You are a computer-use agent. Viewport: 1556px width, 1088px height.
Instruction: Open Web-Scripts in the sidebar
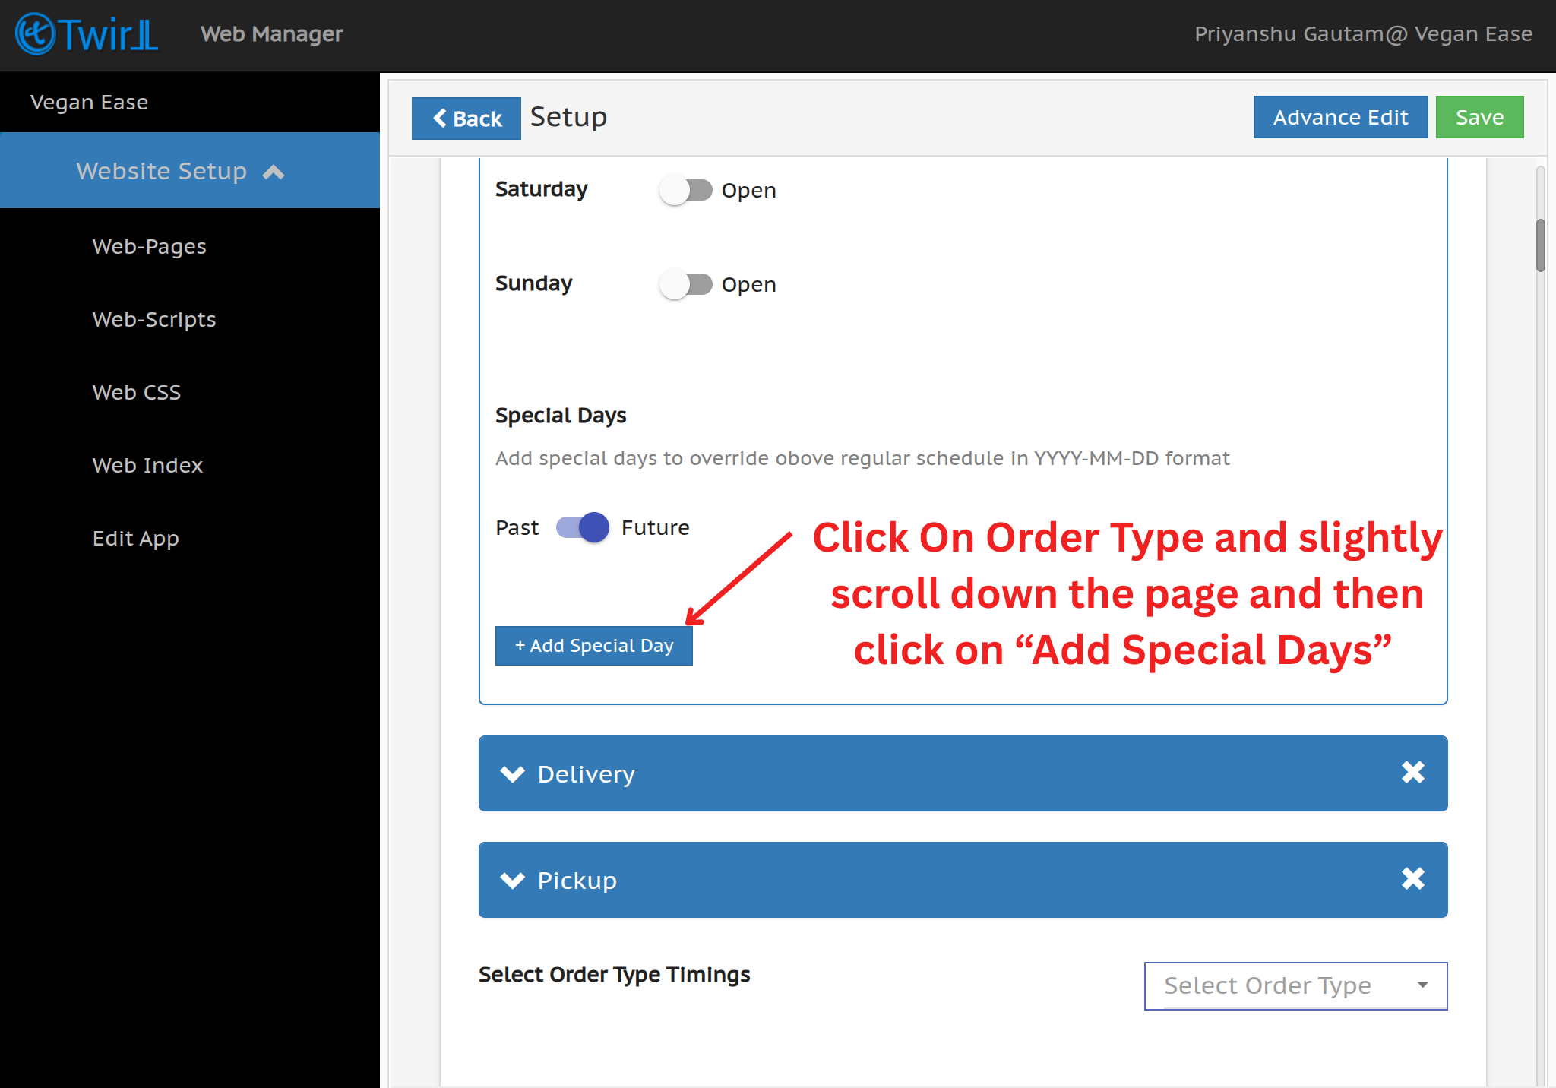click(154, 319)
